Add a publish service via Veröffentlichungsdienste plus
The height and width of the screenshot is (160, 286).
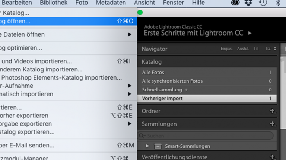(273, 157)
